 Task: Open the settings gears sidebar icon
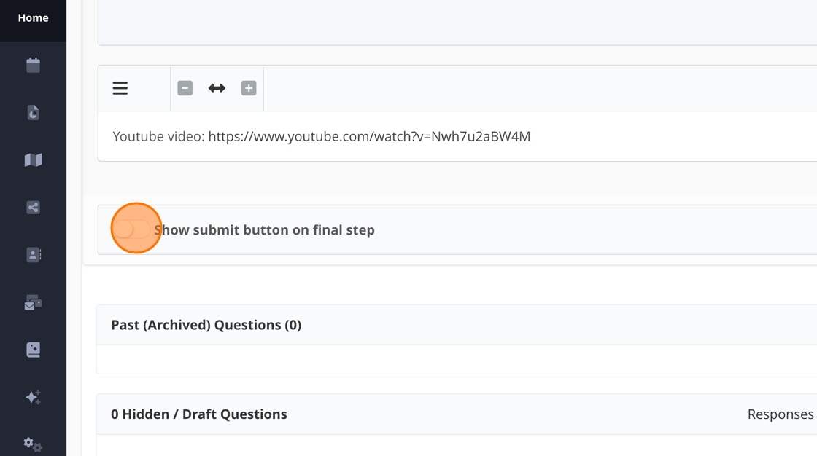(33, 444)
